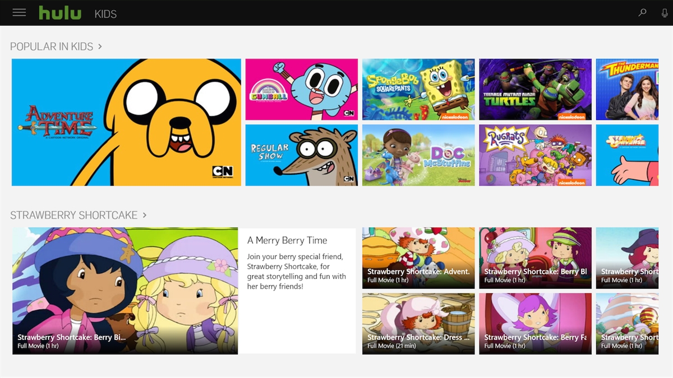Open the Strawberry Shortcake: Berry Bl movie
This screenshot has height=378, width=673.
point(535,258)
